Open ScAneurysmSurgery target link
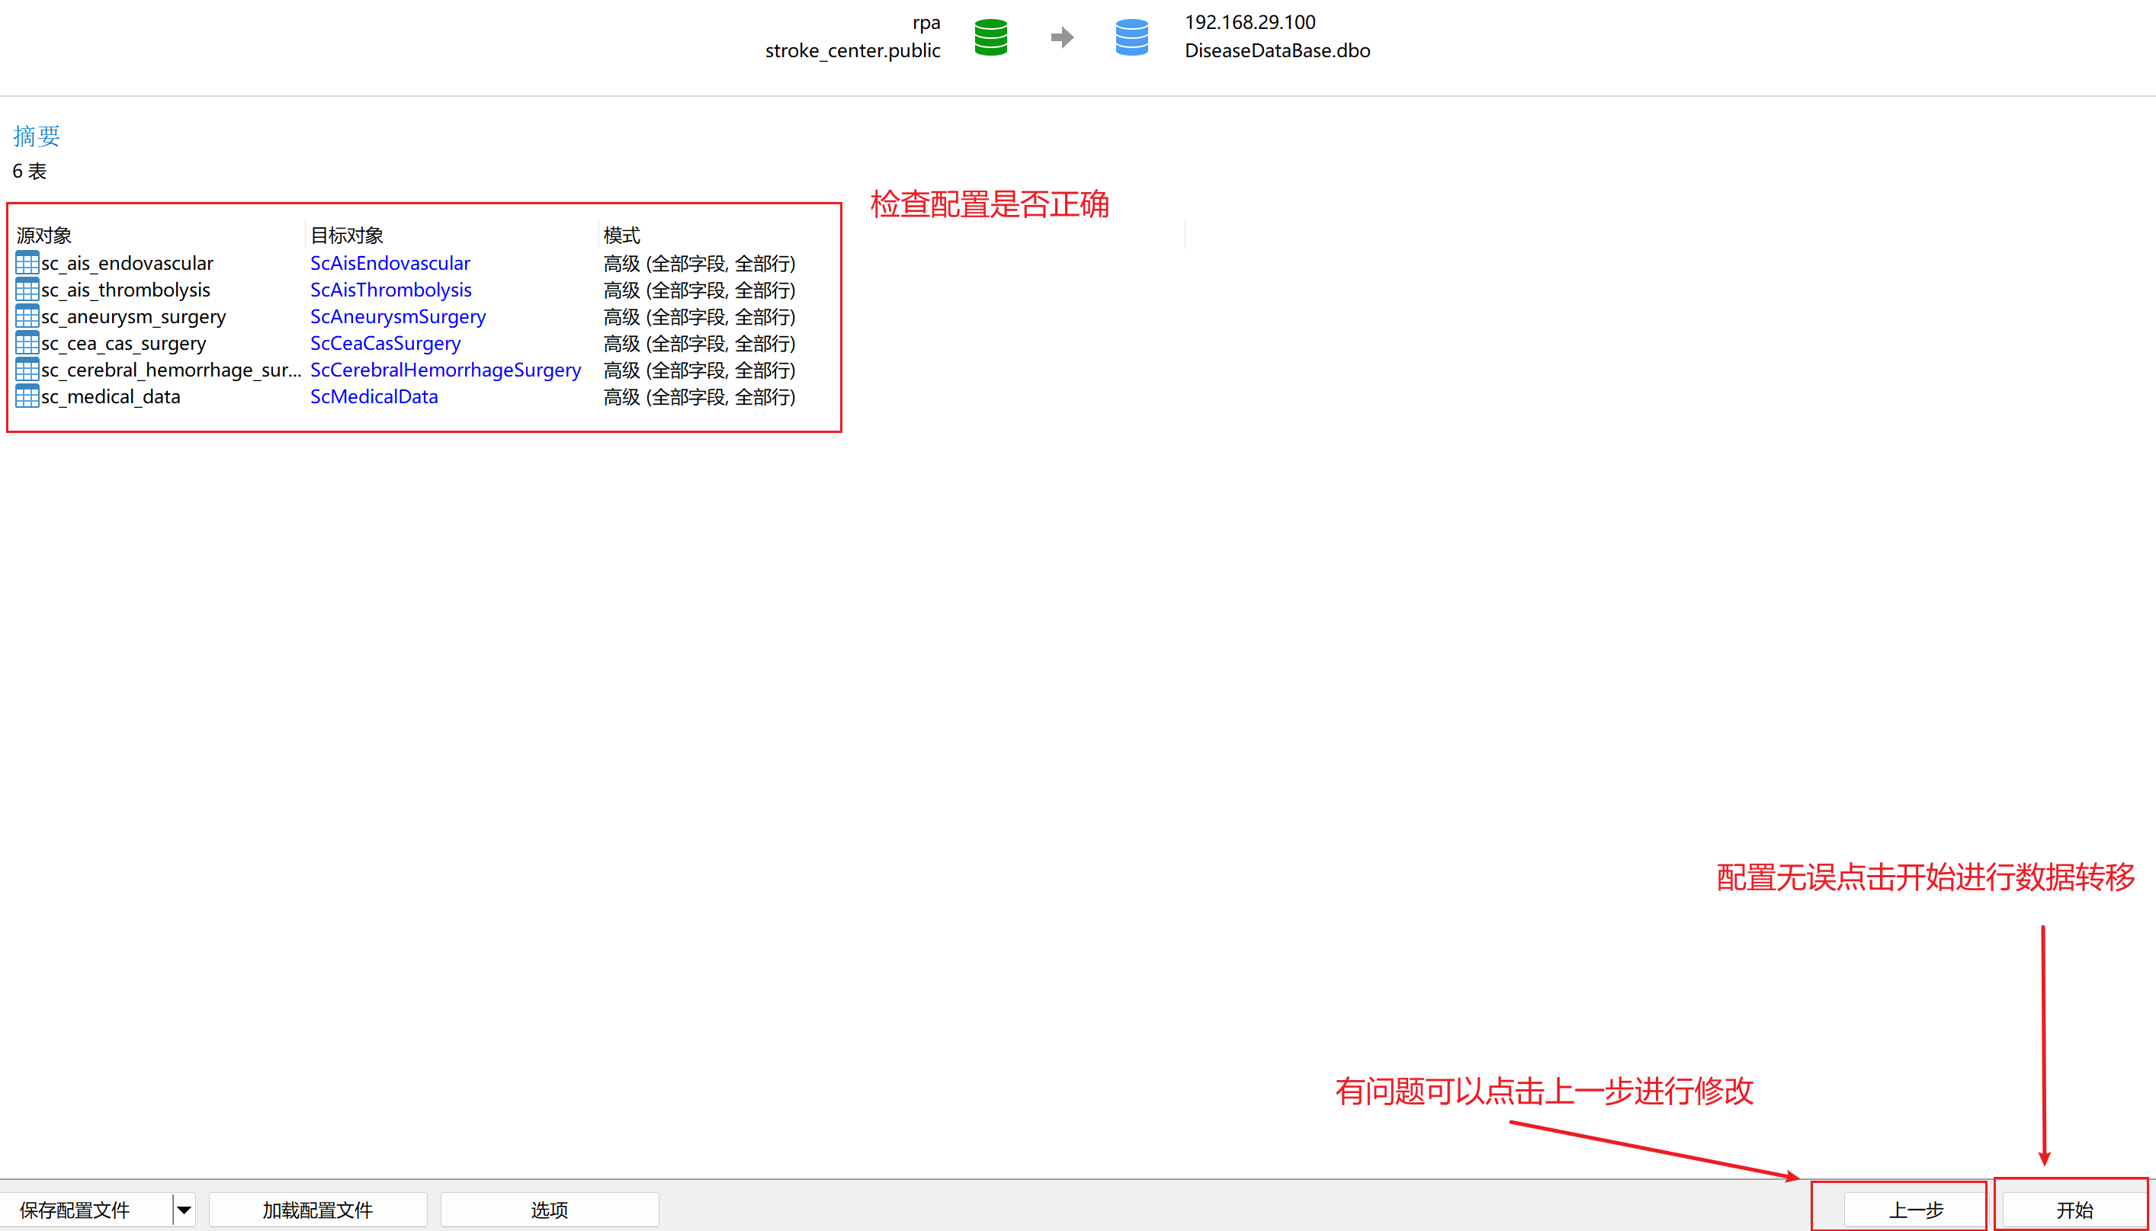2156x1231 pixels. click(397, 316)
